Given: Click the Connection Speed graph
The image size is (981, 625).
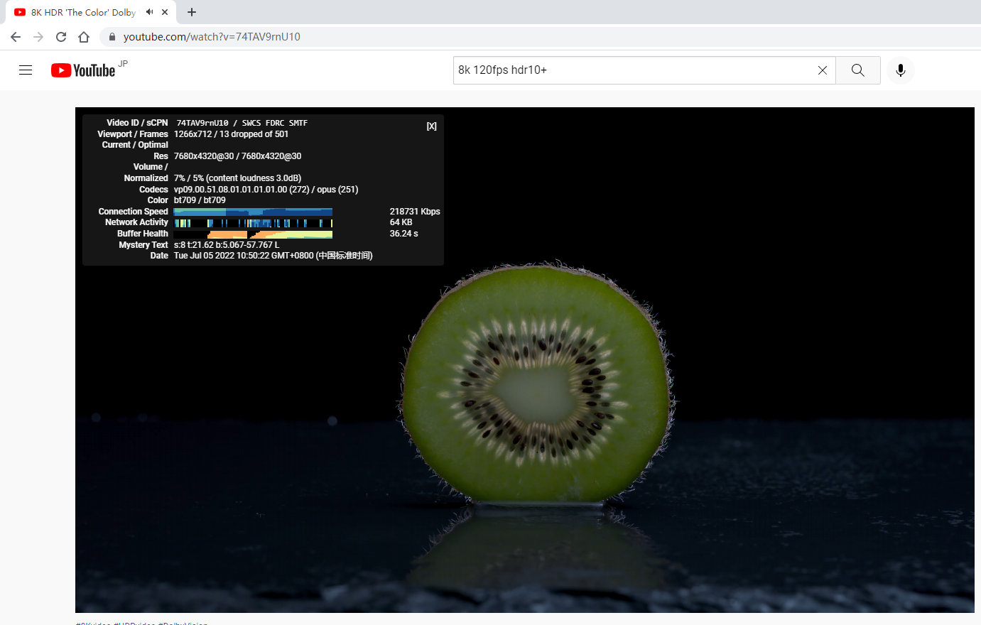Looking at the screenshot, I should click(x=253, y=212).
